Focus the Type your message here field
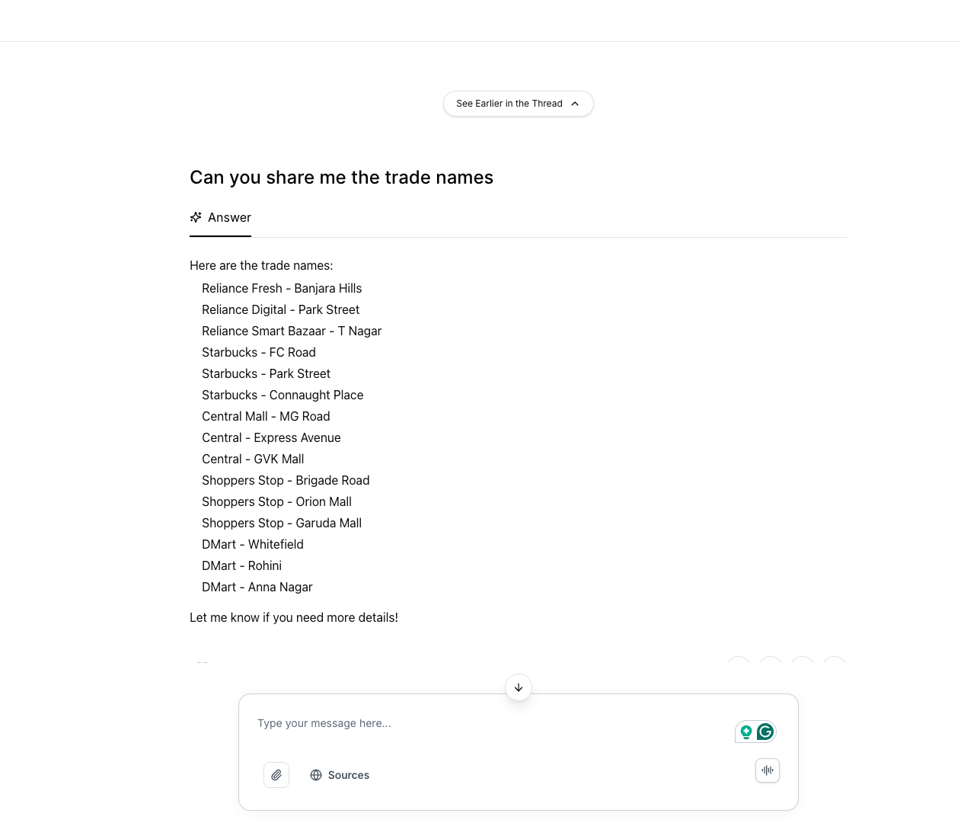Viewport: 961px width, 823px height. coord(487,723)
